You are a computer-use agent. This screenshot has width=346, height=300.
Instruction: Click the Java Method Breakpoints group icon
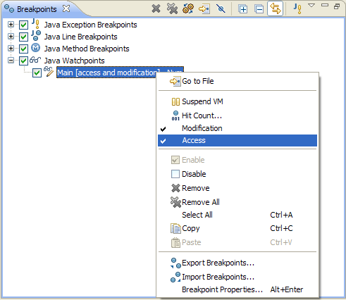[x=36, y=48]
